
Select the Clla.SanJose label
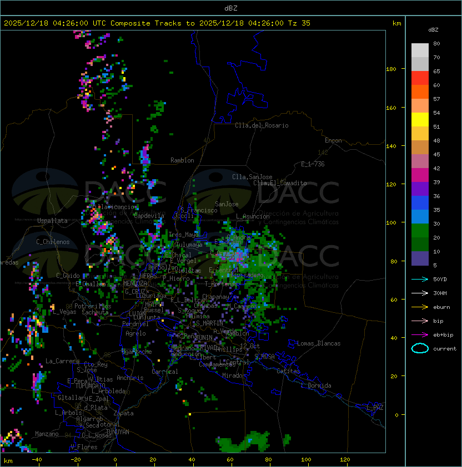click(252, 177)
